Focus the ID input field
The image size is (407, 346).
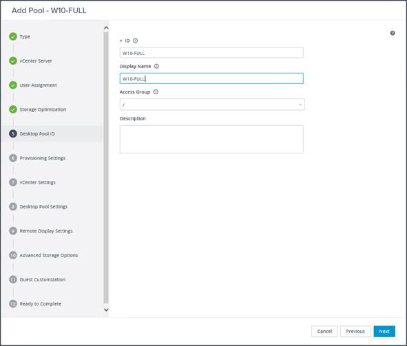click(x=211, y=53)
